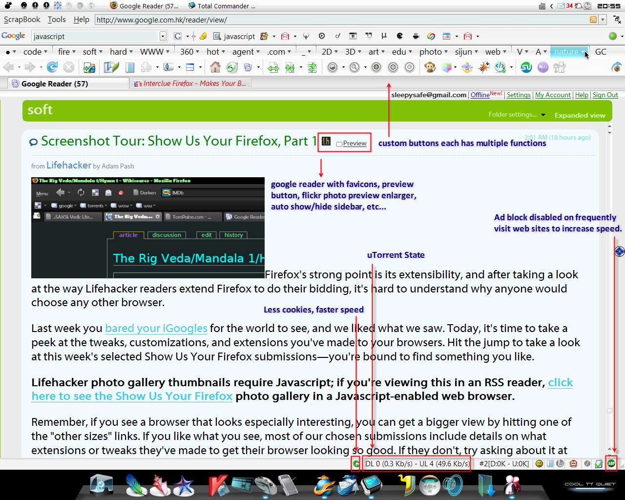
Task: Expand the fire bookmarks folder
Action: (67, 52)
